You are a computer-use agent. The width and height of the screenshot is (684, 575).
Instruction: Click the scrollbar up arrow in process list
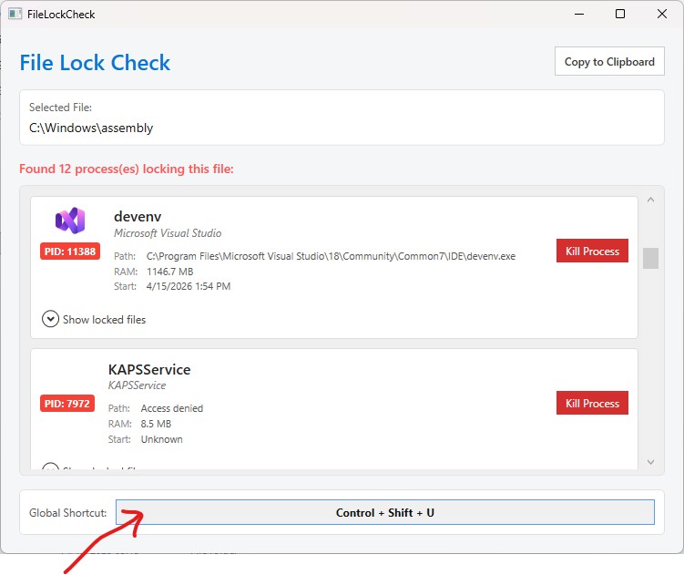(x=650, y=200)
